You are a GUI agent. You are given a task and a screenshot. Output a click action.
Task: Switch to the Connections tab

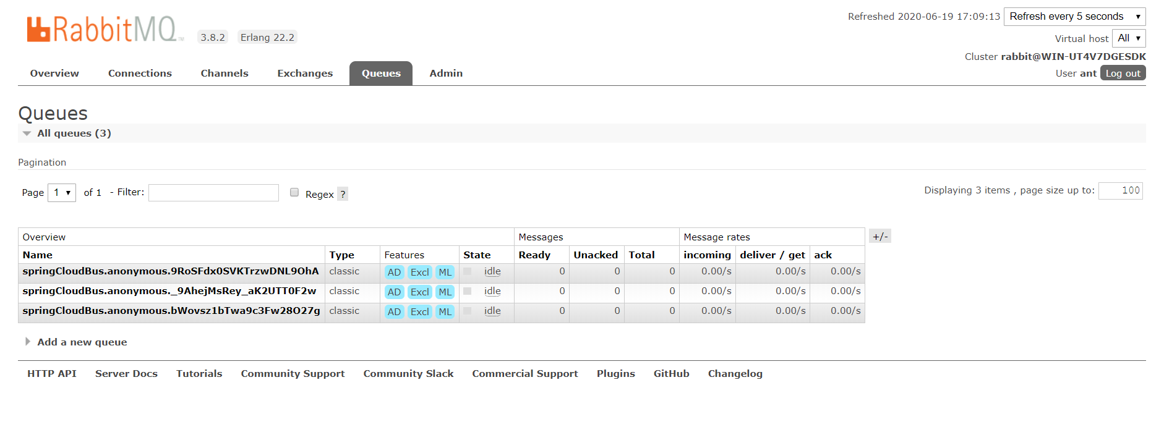[x=140, y=73]
